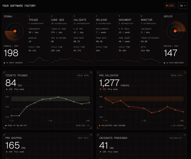Image resolution: width=191 pixels, height=159 pixels.
Task: Click the MTTR 21m 50s value
Action: pyautogui.click(x=145, y=51)
